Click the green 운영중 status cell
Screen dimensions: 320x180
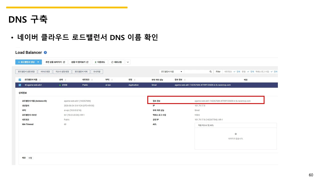pyautogui.click(x=63, y=85)
